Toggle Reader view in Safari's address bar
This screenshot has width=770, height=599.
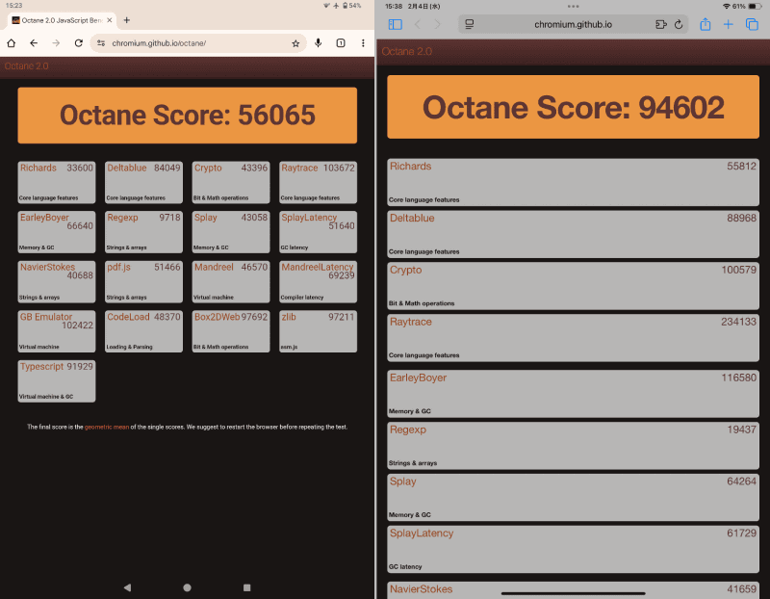point(470,22)
